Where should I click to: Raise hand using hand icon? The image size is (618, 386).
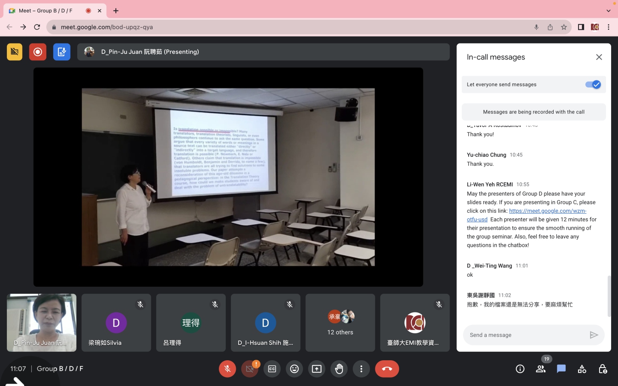(339, 369)
